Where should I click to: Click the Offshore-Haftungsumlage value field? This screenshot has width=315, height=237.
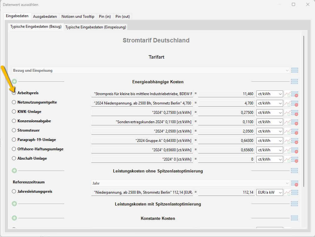tap(227, 150)
